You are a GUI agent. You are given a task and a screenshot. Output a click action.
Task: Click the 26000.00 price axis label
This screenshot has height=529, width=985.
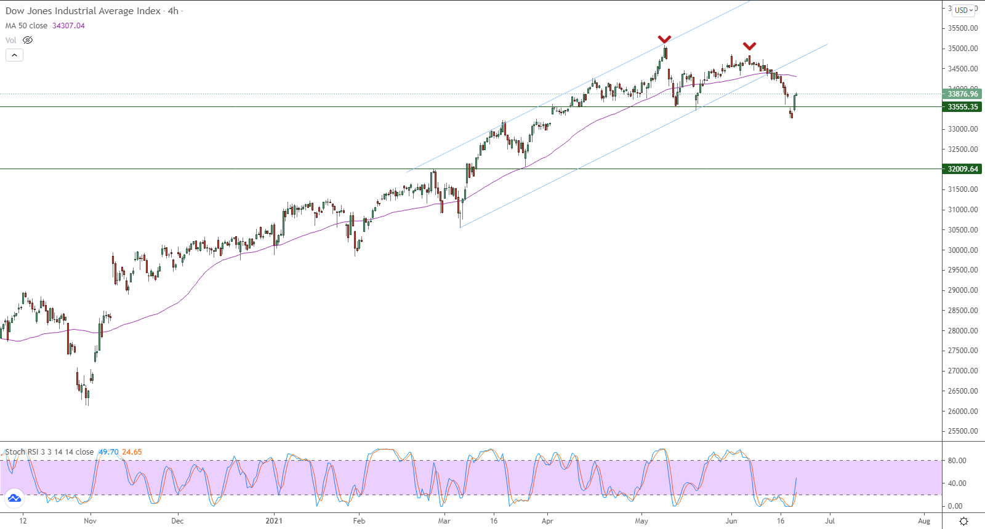963,412
